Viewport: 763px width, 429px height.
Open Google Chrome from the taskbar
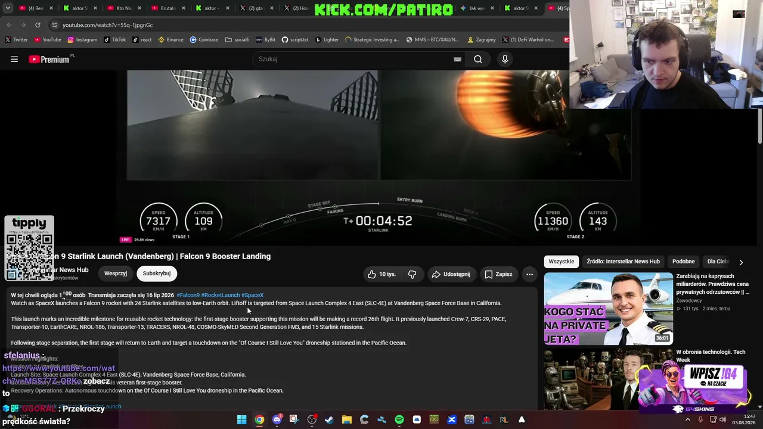pos(259,420)
